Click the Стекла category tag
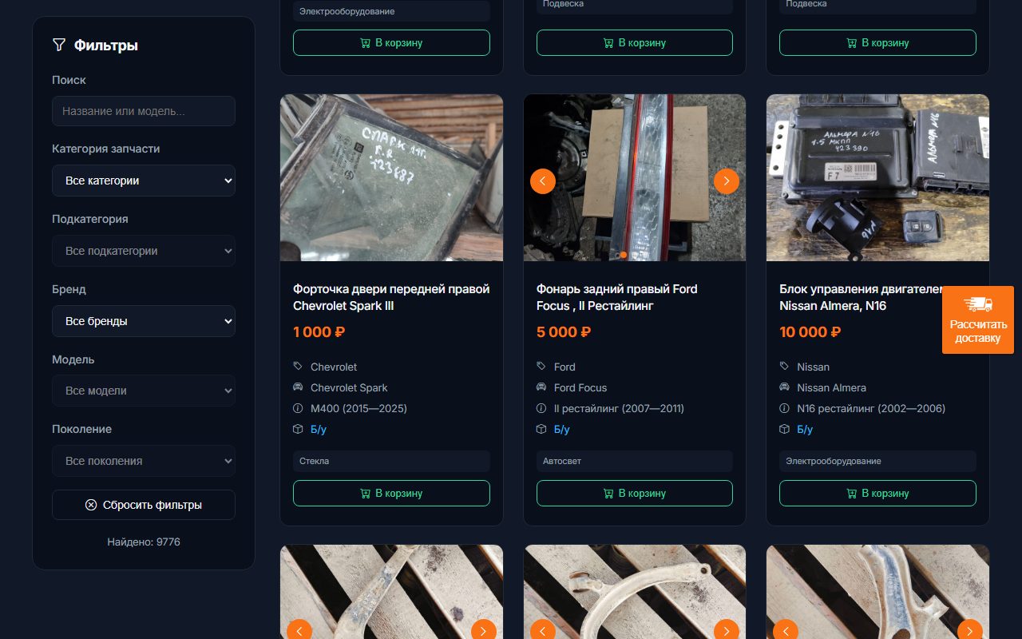Viewport: 1022px width, 639px height. [x=391, y=461]
